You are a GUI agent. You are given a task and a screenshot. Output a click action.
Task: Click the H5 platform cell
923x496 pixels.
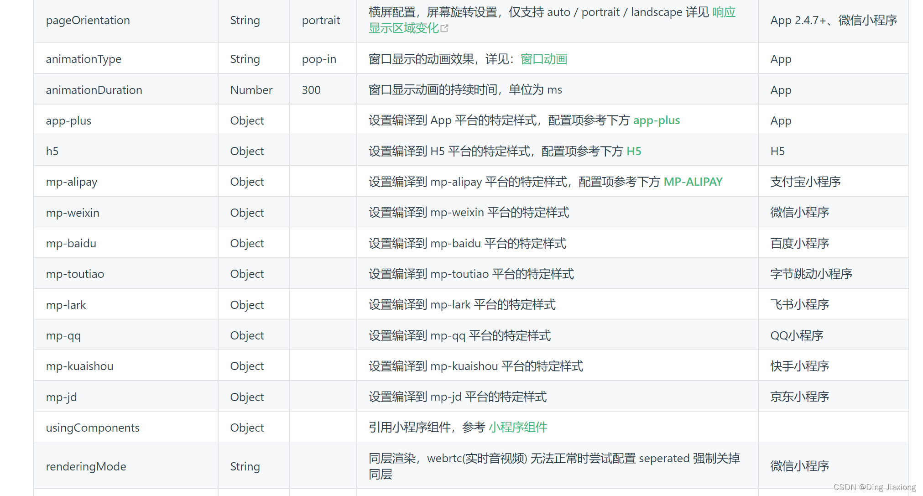coord(834,151)
